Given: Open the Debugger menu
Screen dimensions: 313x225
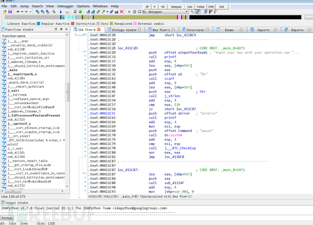Looking at the screenshot, I should [65, 6].
